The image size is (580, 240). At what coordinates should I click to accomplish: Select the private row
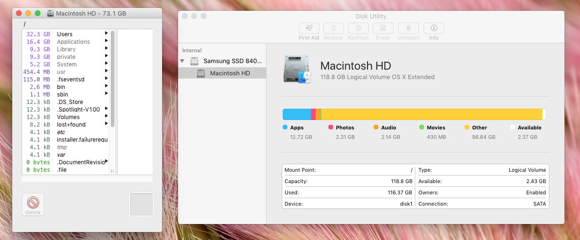65,56
